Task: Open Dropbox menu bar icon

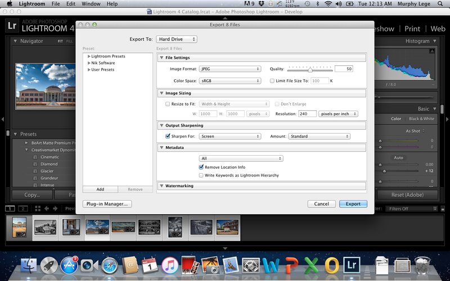Action: pyautogui.click(x=261, y=4)
